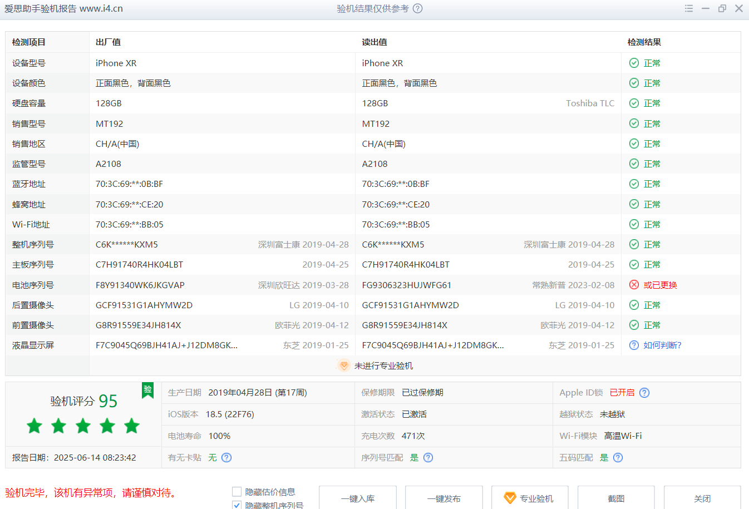Click the 检测结果 column header
749x509 pixels.
click(x=644, y=42)
